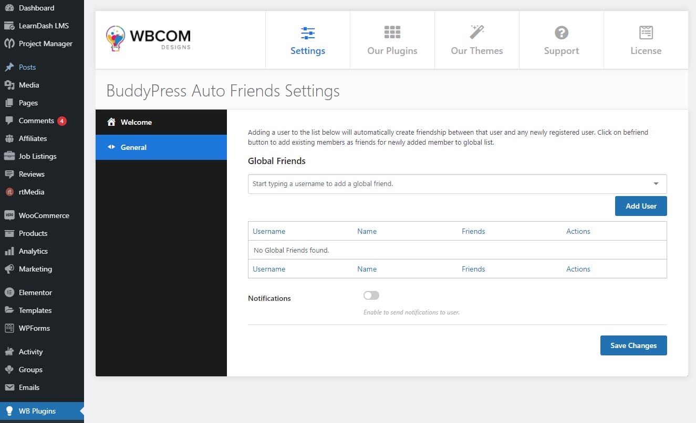The width and height of the screenshot is (696, 423).
Task: Click the License certificate icon
Action: (646, 32)
